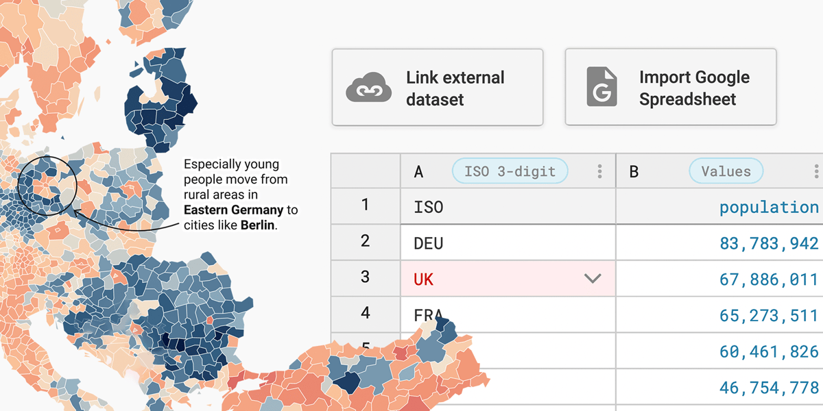Click the Link external dataset button
This screenshot has width=823, height=411.
click(438, 88)
